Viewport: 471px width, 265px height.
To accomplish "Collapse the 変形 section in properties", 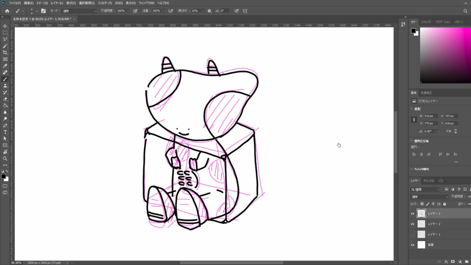I will point(412,109).
